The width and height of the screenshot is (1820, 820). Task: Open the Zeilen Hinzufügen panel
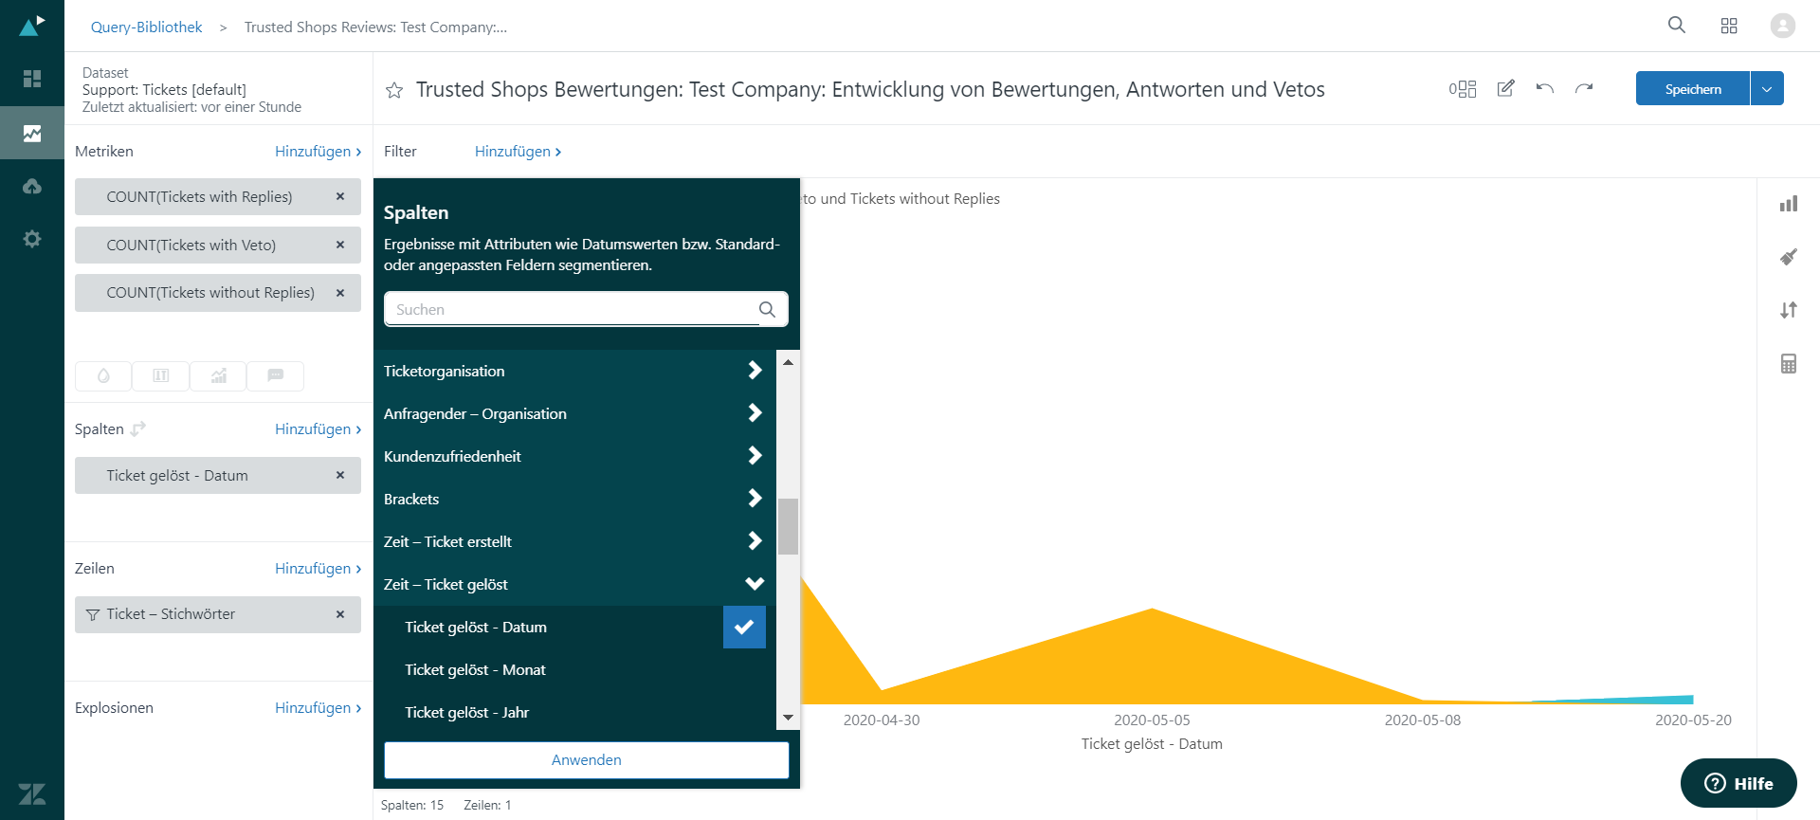click(318, 568)
